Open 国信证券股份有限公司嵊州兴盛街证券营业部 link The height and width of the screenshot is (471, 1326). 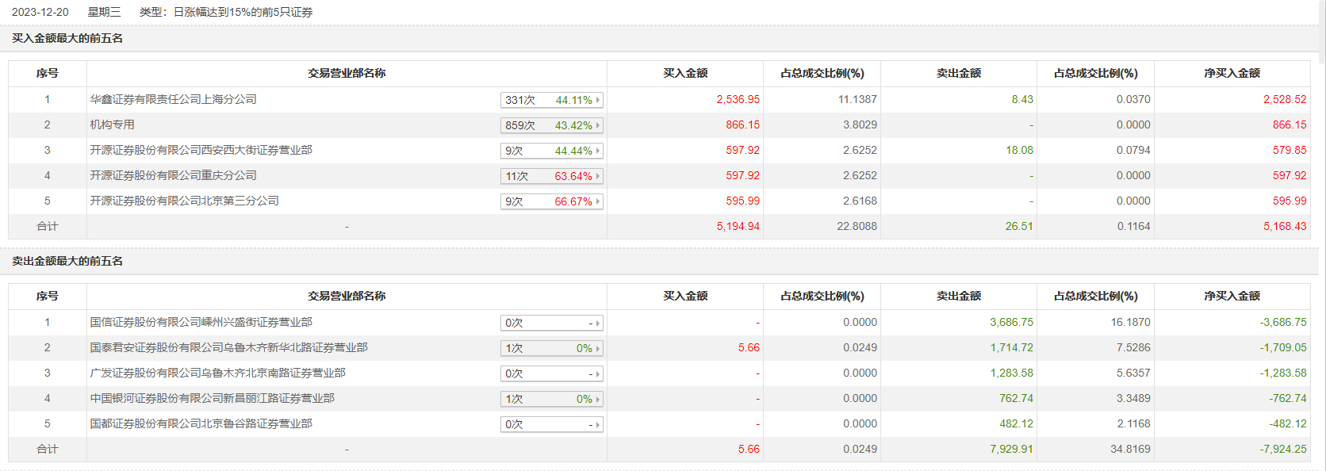click(201, 322)
